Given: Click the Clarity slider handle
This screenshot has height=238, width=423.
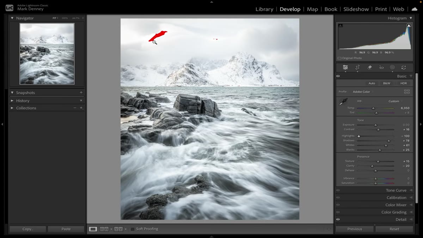Looking at the screenshot, I should tap(372, 166).
